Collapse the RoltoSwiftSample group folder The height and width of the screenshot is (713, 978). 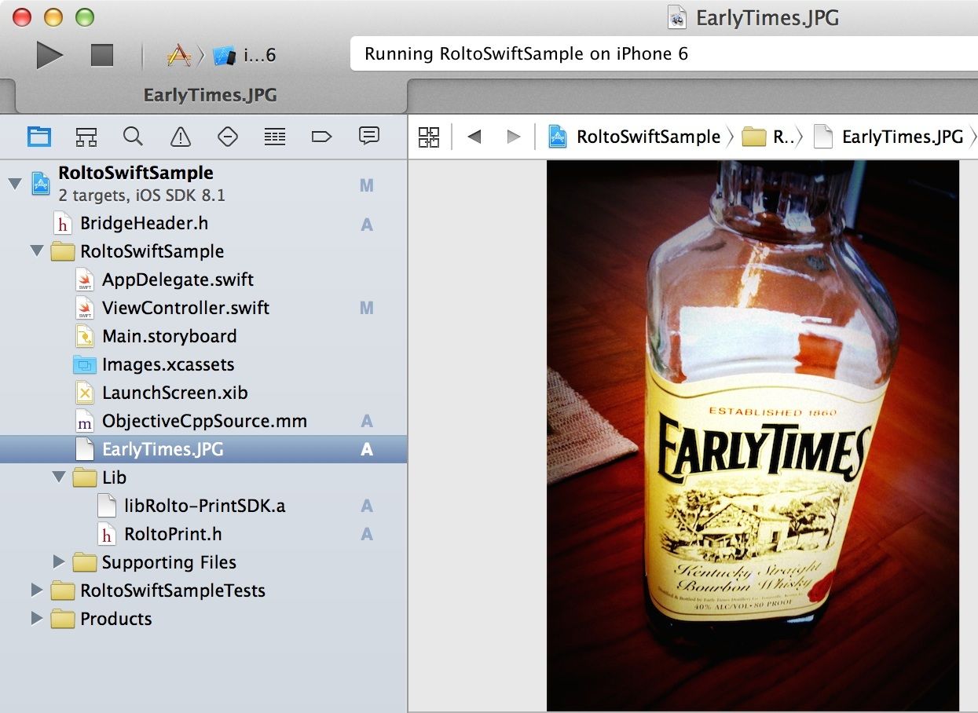click(36, 251)
